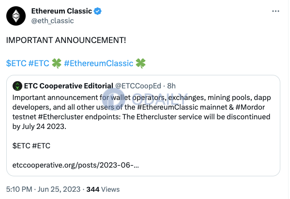Open the $ETC cashtag in tweet

pos(16,63)
